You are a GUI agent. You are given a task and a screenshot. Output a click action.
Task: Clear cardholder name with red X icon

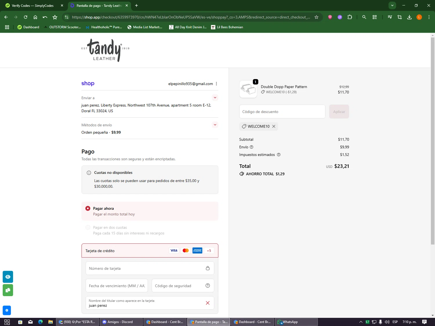pyautogui.click(x=208, y=303)
